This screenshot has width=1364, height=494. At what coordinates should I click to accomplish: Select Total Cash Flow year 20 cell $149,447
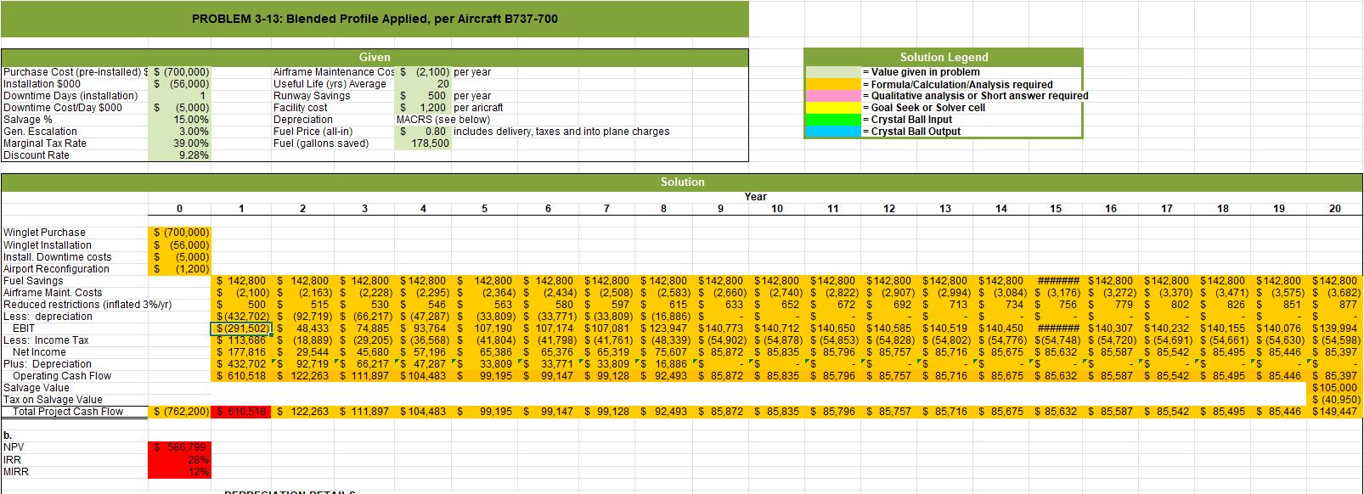(1336, 412)
